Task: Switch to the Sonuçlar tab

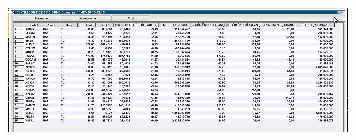Action: [x=42, y=18]
